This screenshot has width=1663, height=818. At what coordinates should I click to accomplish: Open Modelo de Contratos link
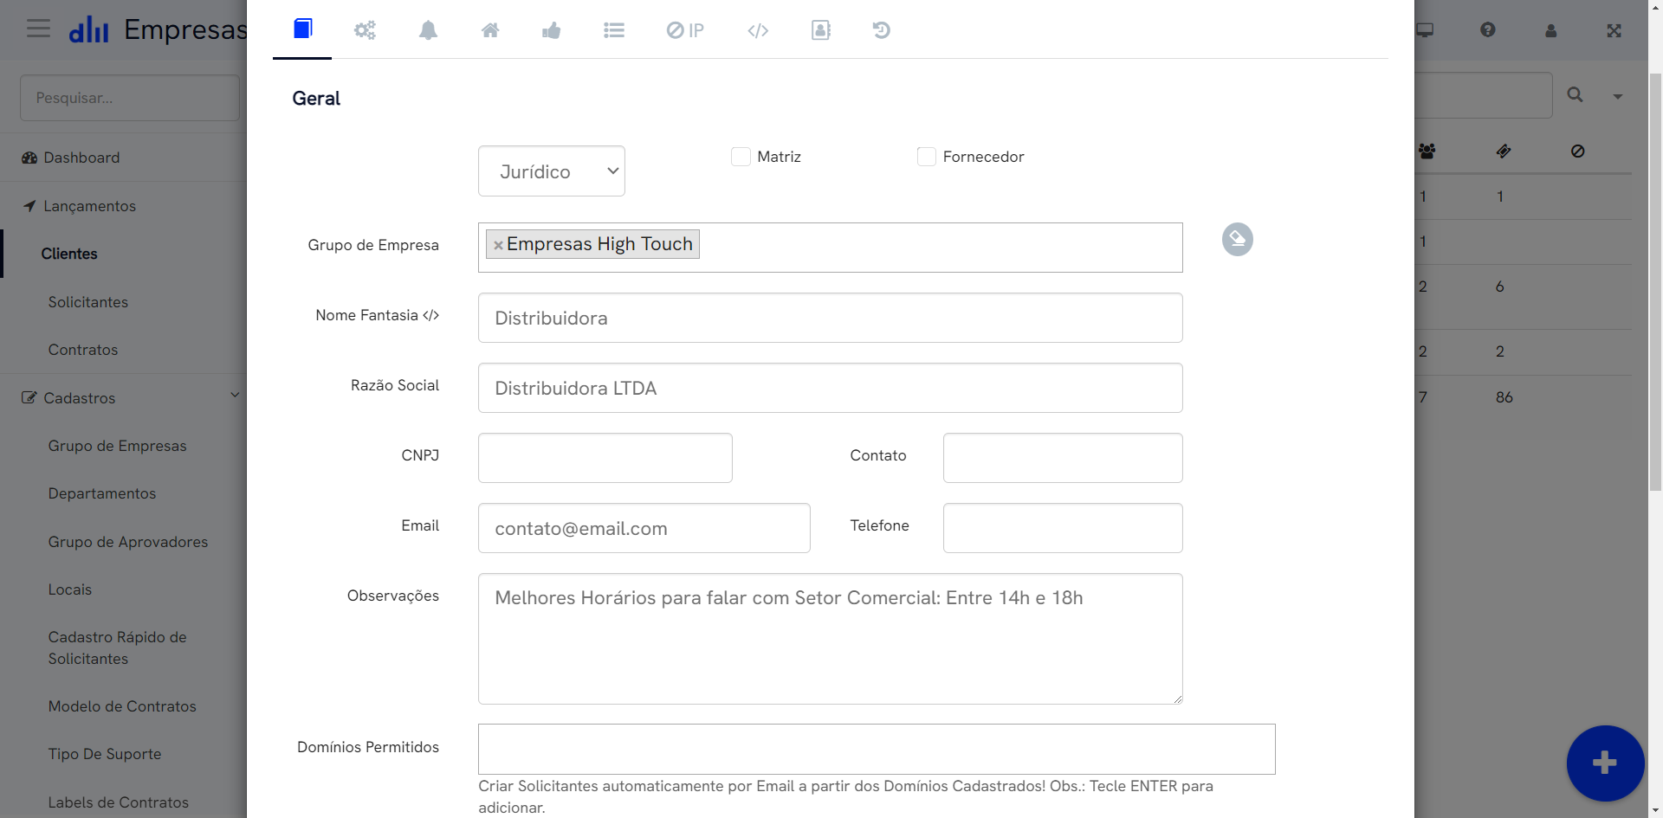point(122,706)
